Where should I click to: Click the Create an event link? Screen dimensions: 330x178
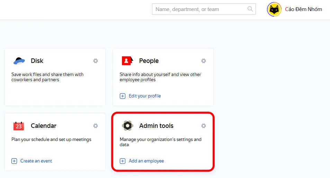(36, 161)
